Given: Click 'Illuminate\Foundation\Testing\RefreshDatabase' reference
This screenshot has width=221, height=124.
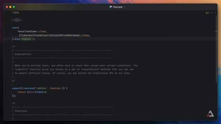Looking at the screenshot, I should [x=49, y=35].
